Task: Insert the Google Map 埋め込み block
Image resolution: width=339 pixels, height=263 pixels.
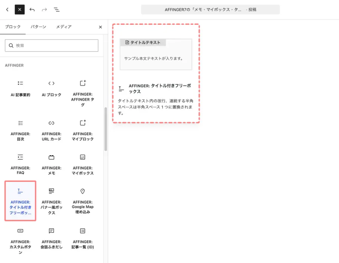Action: (82, 201)
